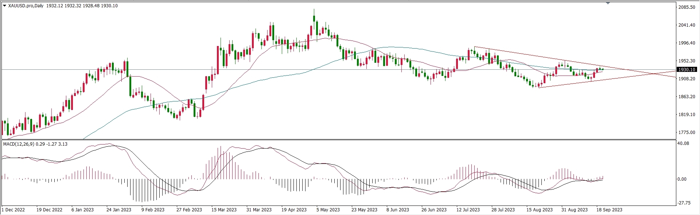Viewport: 700px width, 215px height.
Task: Click the -27.75 MACD scale value
Action: (683, 203)
